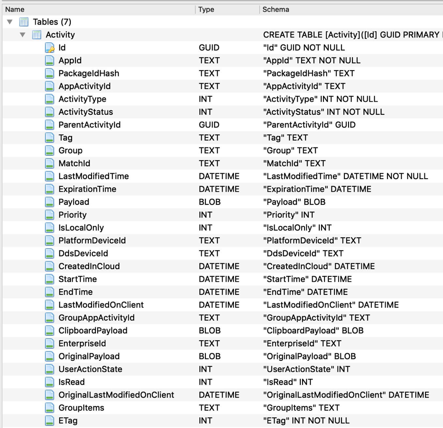
Task: Click the column icon next to AppId
Action: (49, 60)
